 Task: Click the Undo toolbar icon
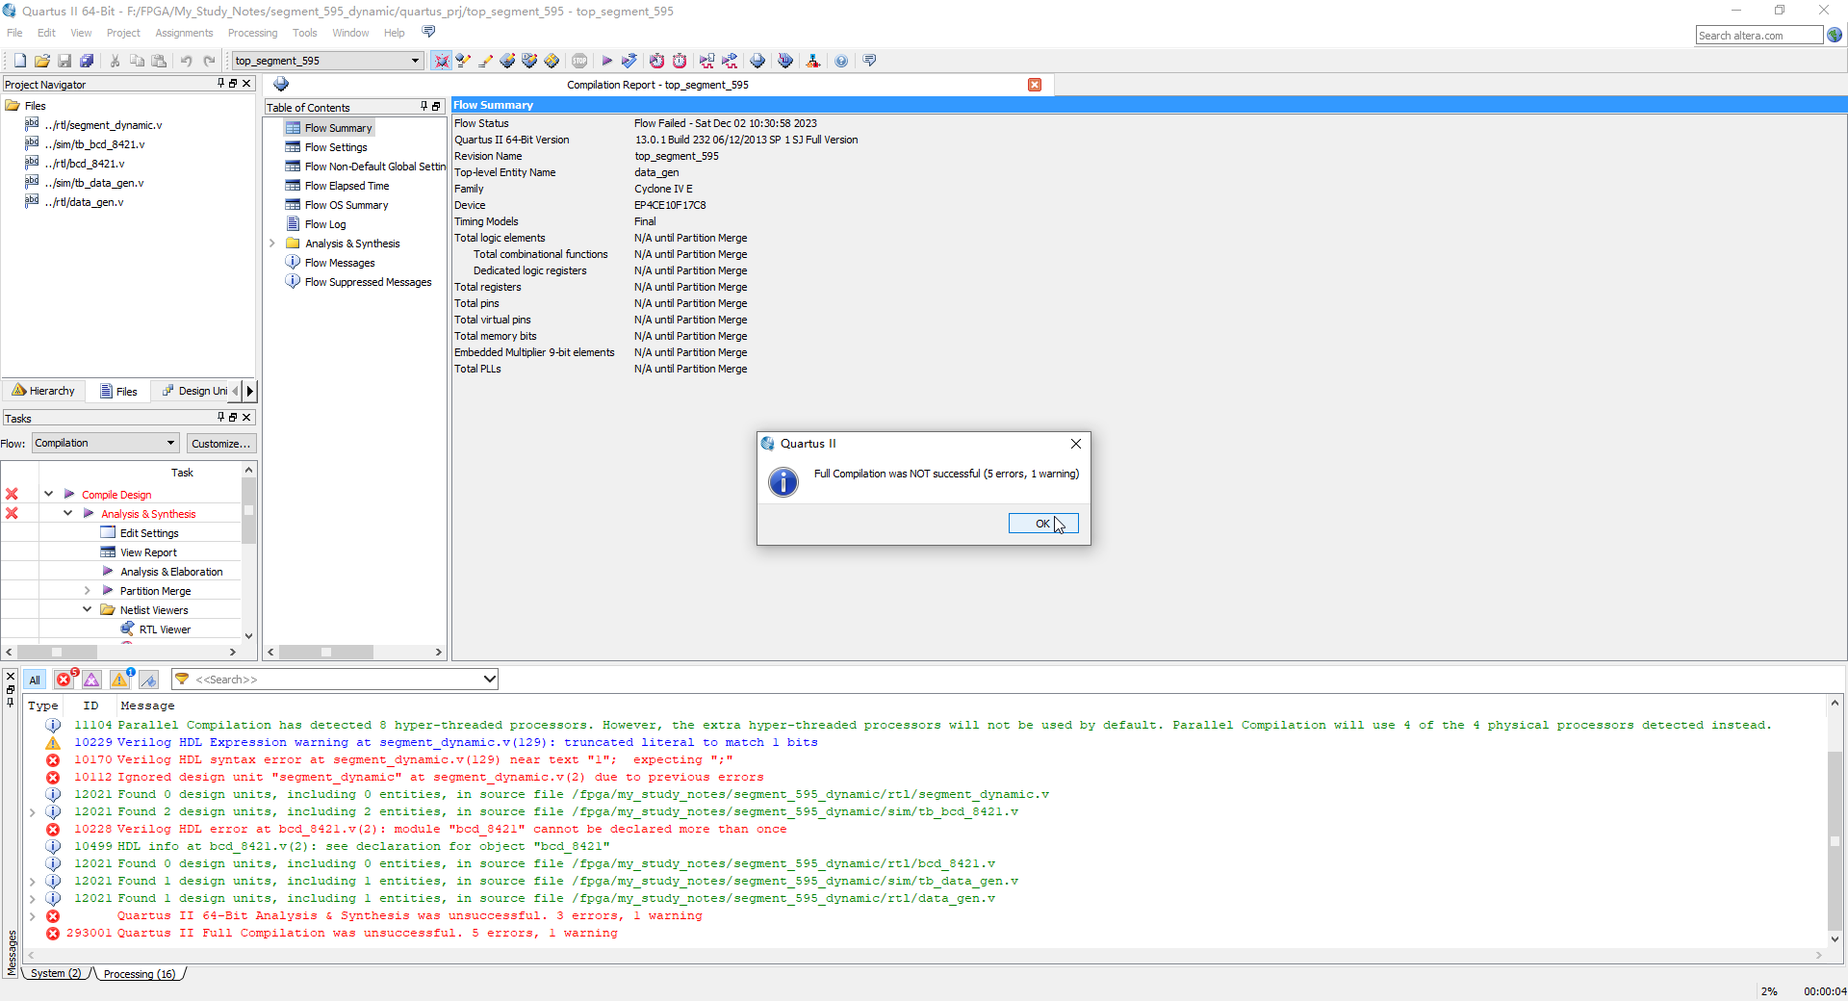(187, 61)
